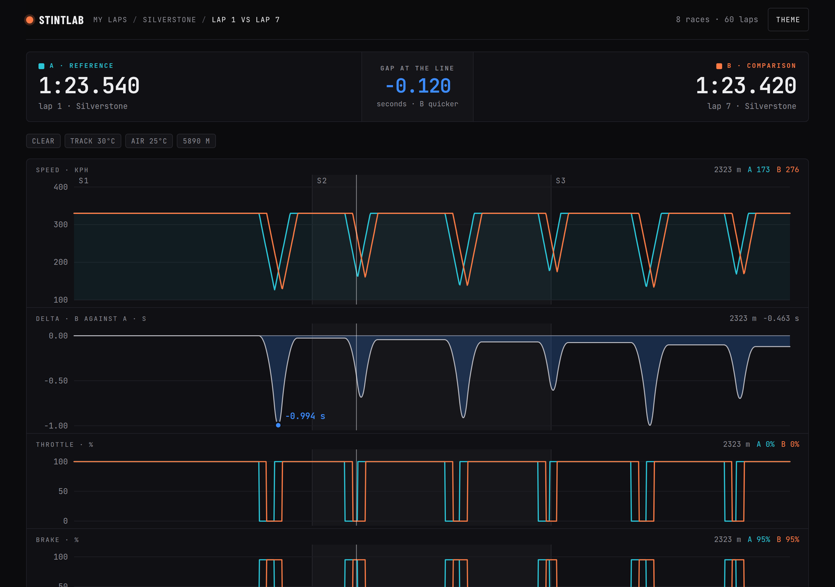835x587 pixels.
Task: Click the brake readout 'A 95%'
Action: click(x=759, y=540)
